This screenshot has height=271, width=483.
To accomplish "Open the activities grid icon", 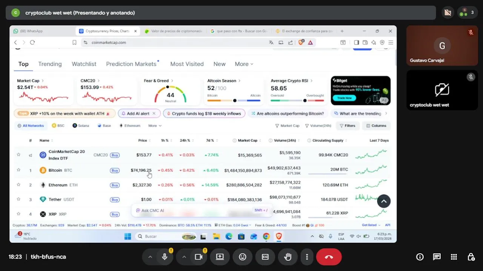I will pos(454,257).
